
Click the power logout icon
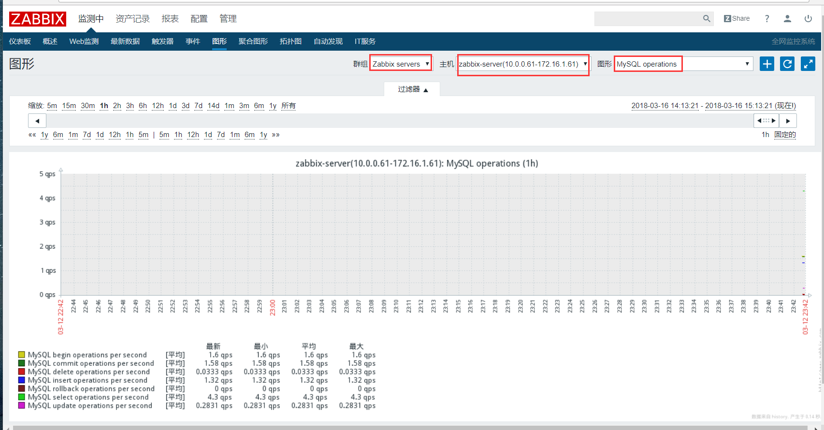808,19
